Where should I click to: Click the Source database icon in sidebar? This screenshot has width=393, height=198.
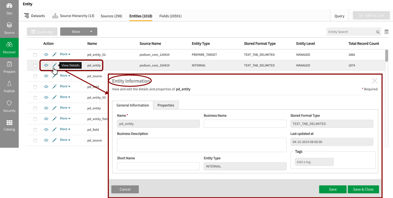tap(9, 25)
